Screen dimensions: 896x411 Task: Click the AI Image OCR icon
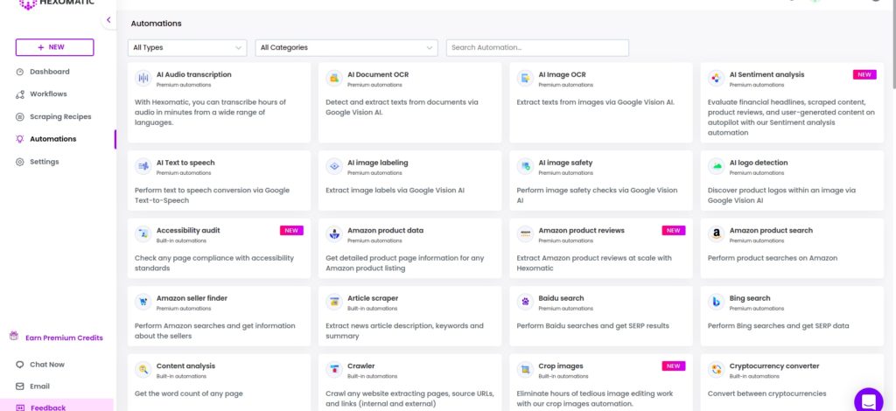(525, 79)
